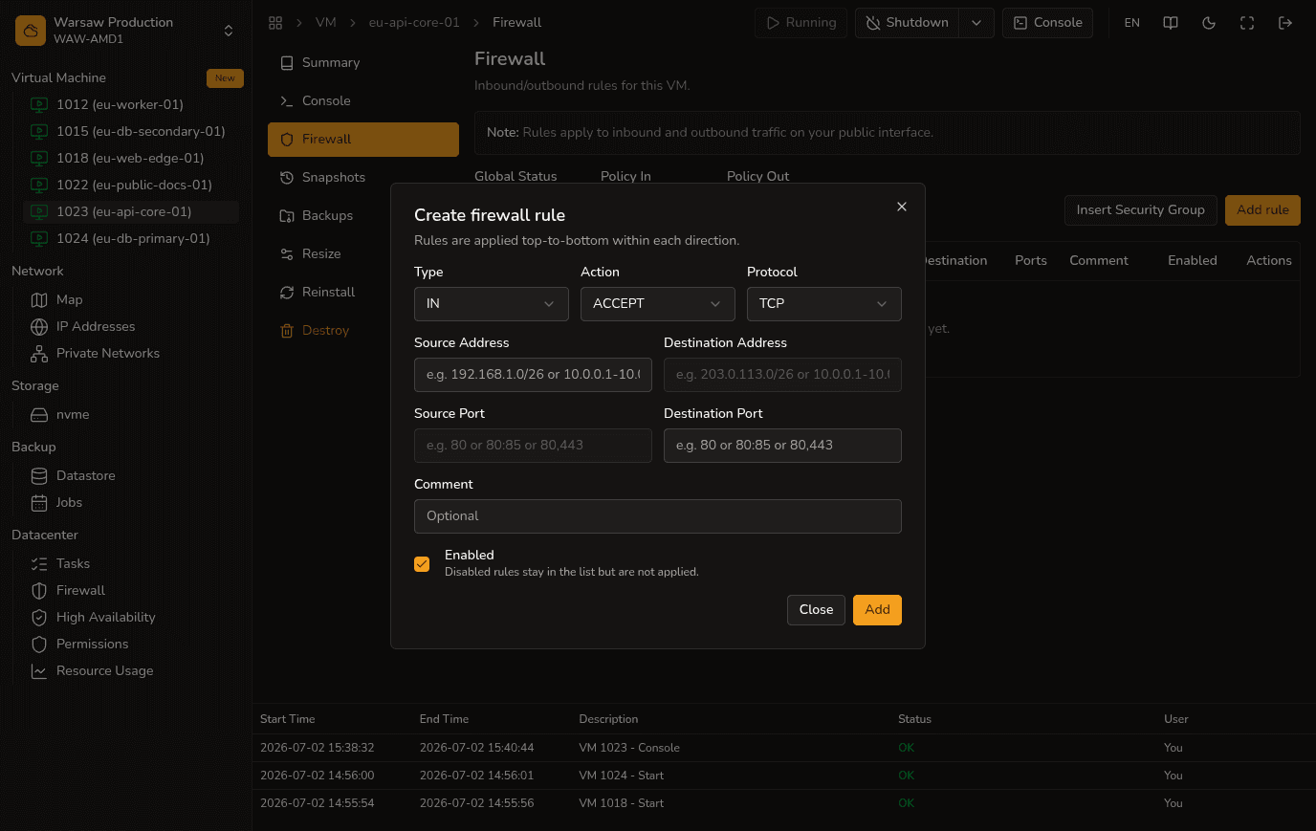This screenshot has height=831, width=1316.
Task: Click the Insert Security Group button
Action: (x=1140, y=209)
